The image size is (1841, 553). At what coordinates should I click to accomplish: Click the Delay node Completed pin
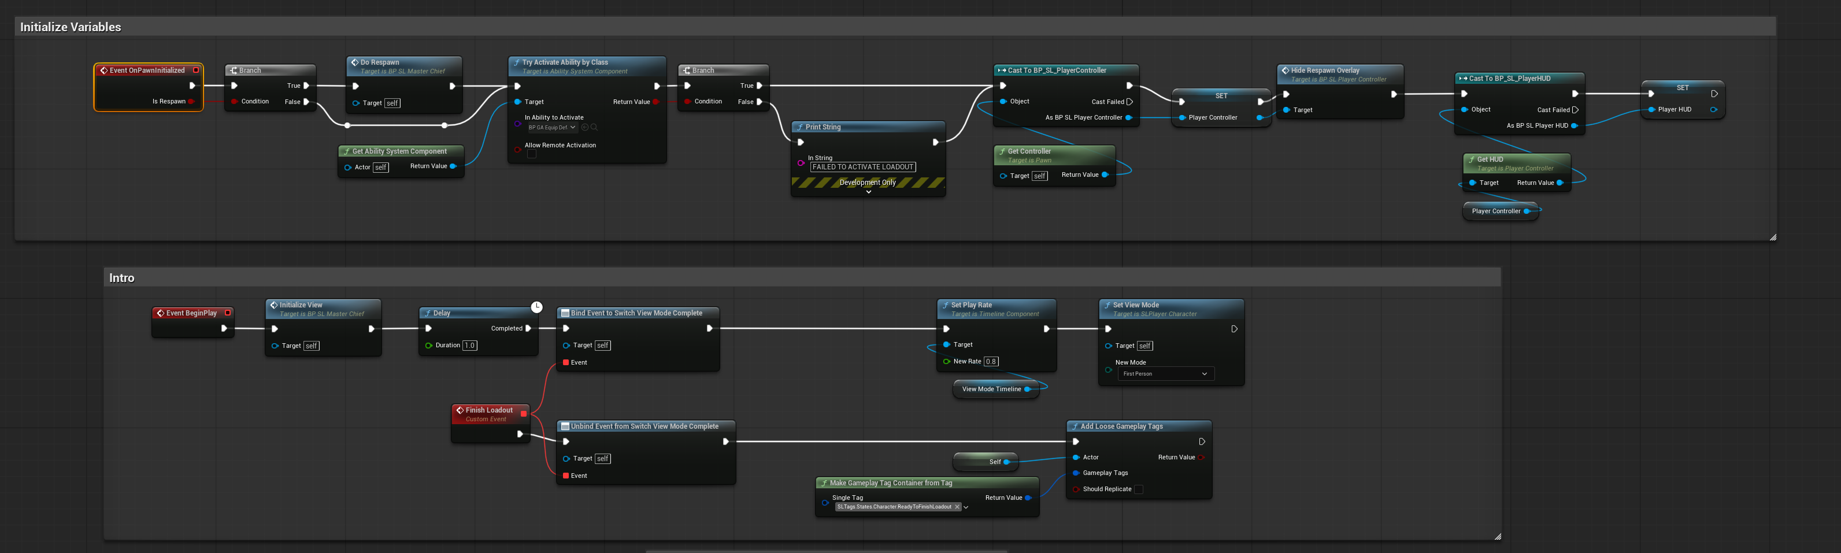pyautogui.click(x=528, y=329)
